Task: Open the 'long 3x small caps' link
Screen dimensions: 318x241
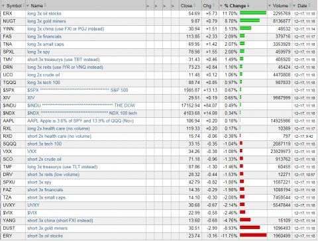Action: pos(46,44)
